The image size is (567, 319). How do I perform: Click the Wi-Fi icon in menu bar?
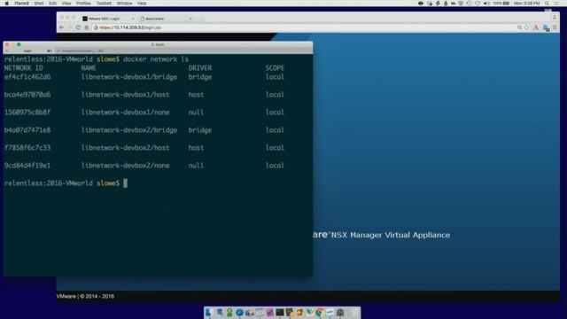click(478, 4)
